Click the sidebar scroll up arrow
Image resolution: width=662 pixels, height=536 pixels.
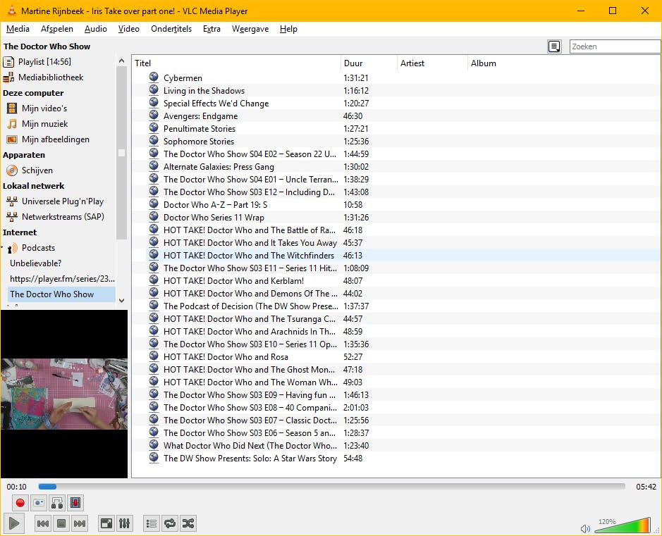point(121,61)
